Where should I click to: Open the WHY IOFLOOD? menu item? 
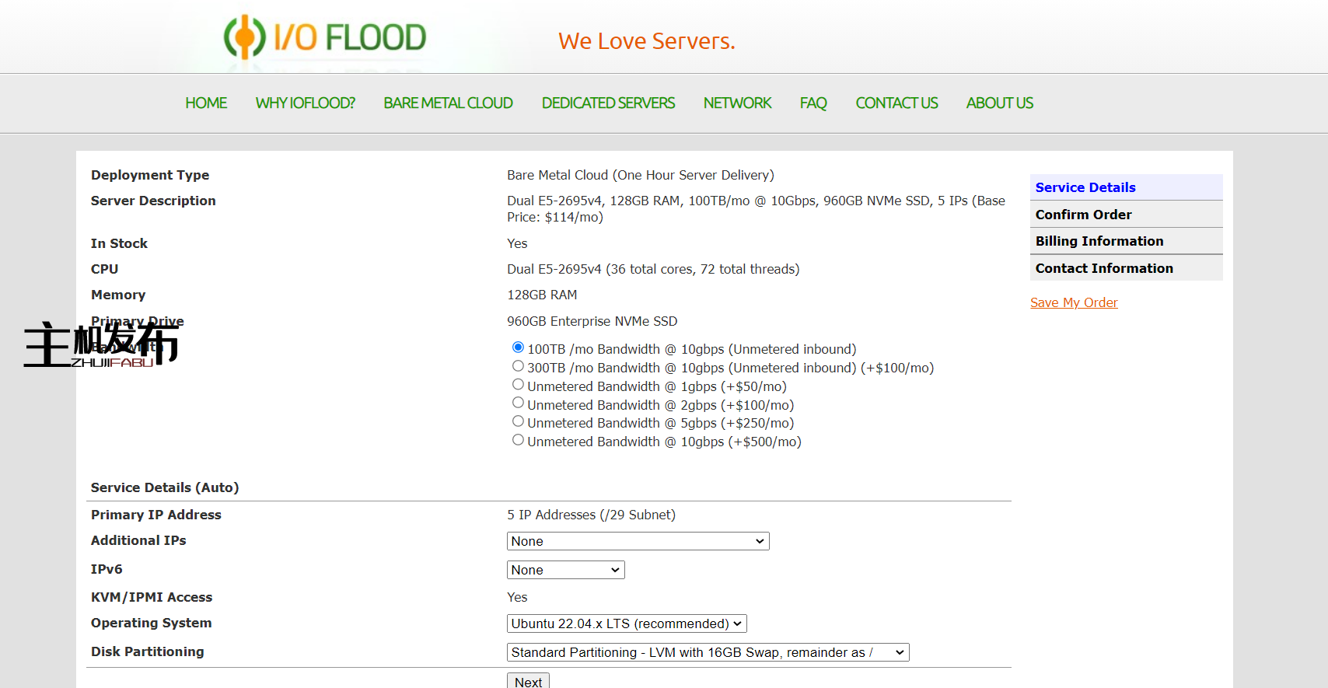click(305, 103)
